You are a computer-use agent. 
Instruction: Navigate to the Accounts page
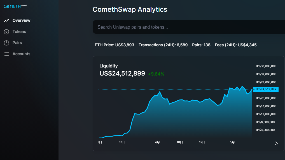(x=21, y=54)
